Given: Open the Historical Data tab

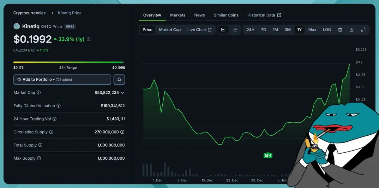Looking at the screenshot, I should [264, 15].
